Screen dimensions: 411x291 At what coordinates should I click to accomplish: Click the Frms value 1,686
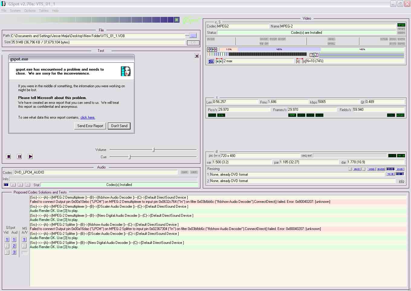[288, 102]
